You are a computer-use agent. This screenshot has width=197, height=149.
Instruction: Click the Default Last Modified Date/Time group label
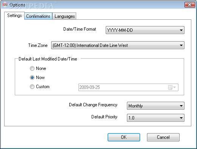click(x=48, y=59)
